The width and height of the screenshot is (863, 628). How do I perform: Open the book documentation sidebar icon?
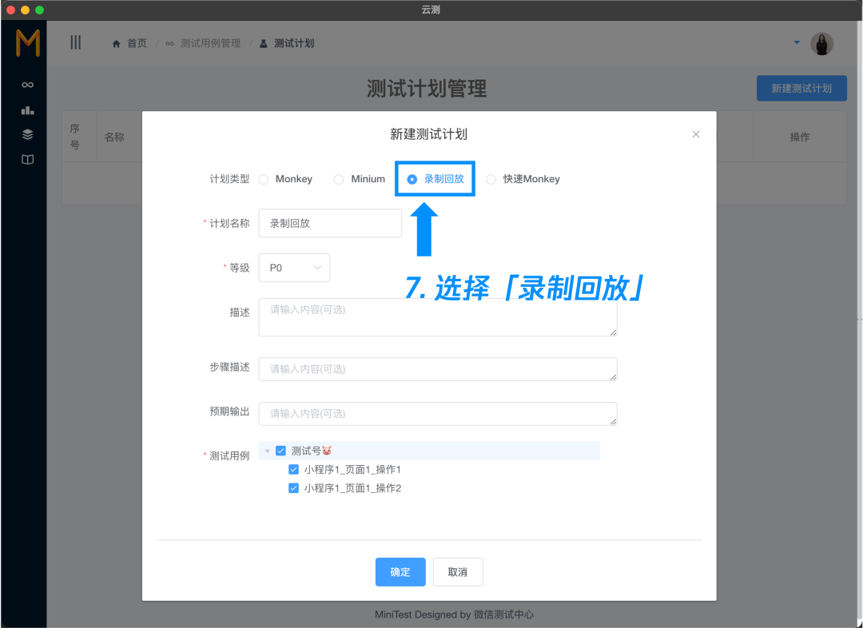pyautogui.click(x=27, y=160)
